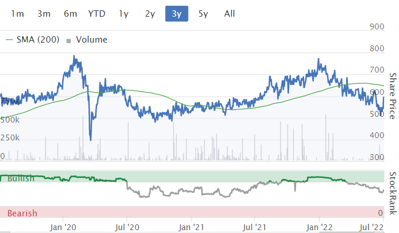Image resolution: width=399 pixels, height=233 pixels.
Task: Show All available price history
Action: click(229, 13)
